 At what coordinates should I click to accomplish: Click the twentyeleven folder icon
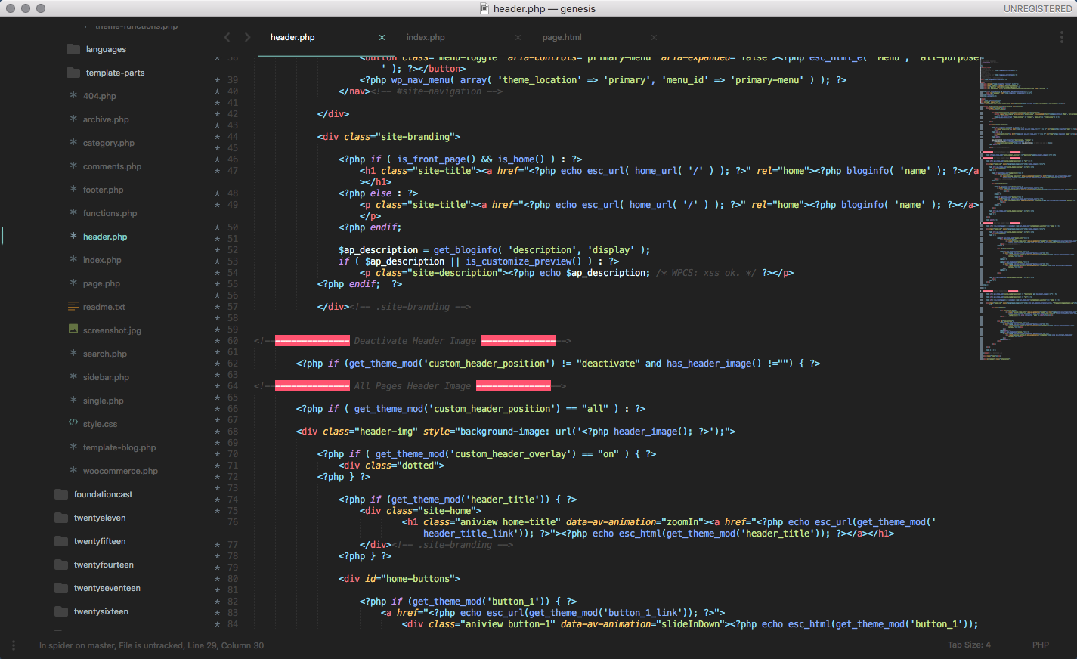[x=61, y=518]
